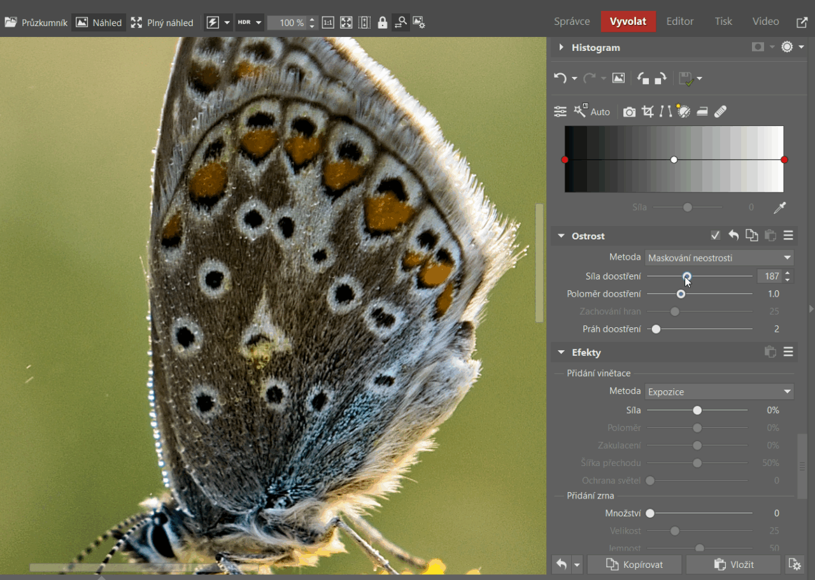Pick the eyedropper next to Síla
The image size is (815, 580).
pyautogui.click(x=779, y=208)
